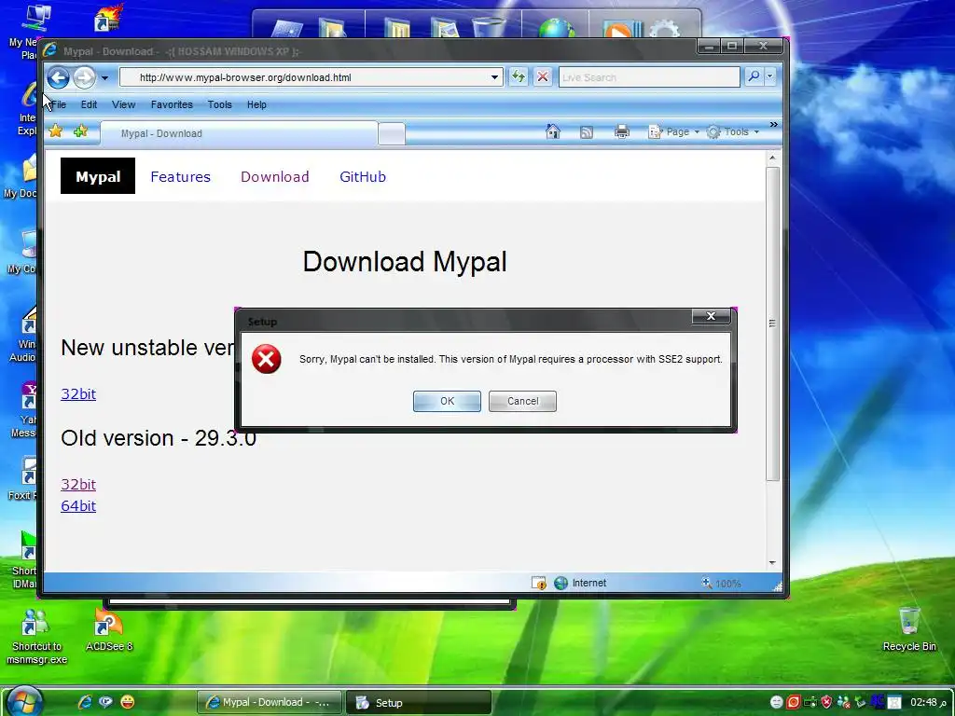
Task: Click 32bit link under Old version 29.3.0
Action: 78,485
